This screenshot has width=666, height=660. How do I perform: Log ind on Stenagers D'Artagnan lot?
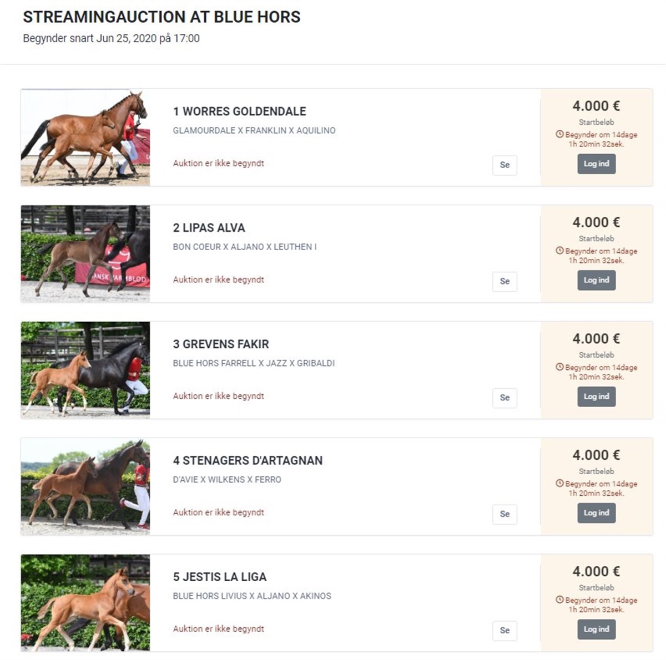coord(596,514)
